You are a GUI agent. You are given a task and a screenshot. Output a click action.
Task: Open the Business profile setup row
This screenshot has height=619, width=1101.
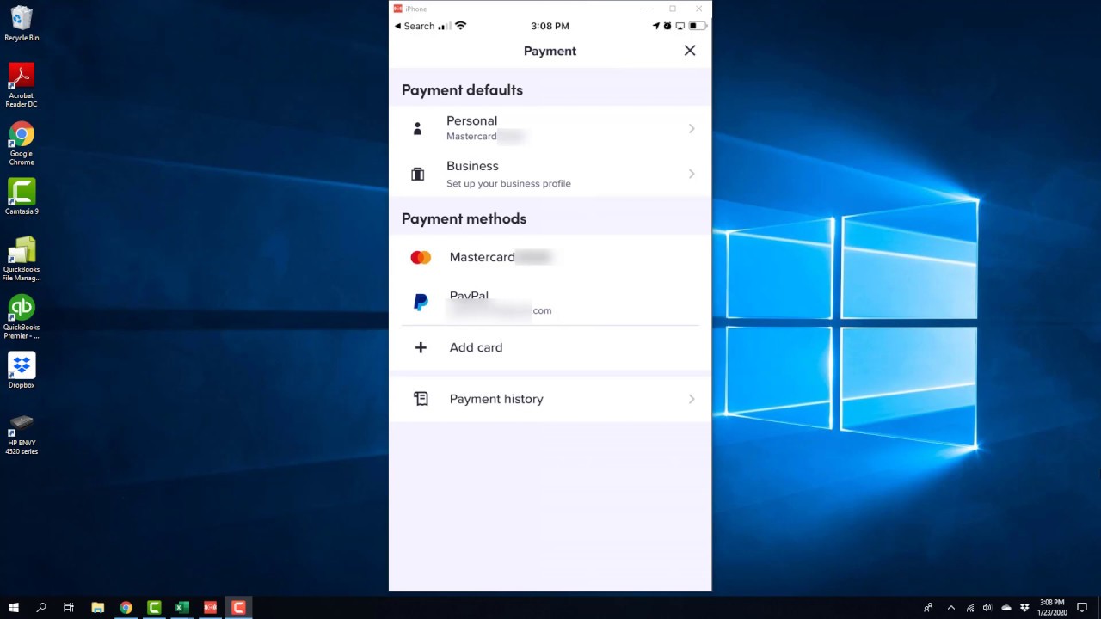click(550, 174)
